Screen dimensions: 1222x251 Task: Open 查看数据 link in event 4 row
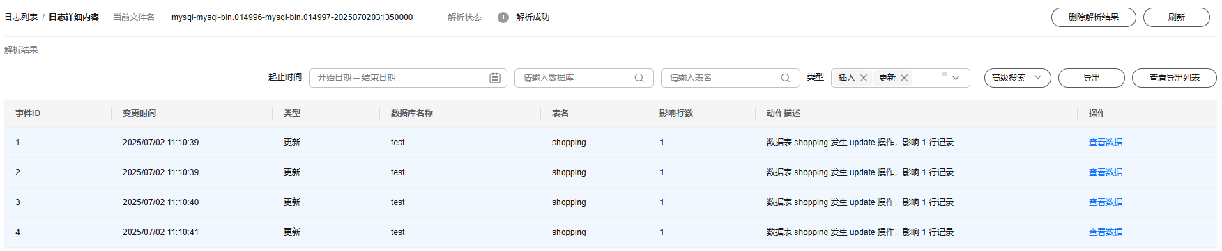point(1106,232)
